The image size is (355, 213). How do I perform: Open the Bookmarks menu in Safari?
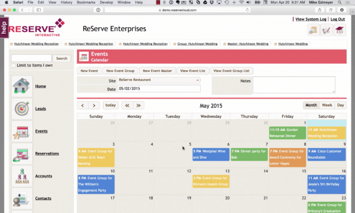[x=86, y=2]
